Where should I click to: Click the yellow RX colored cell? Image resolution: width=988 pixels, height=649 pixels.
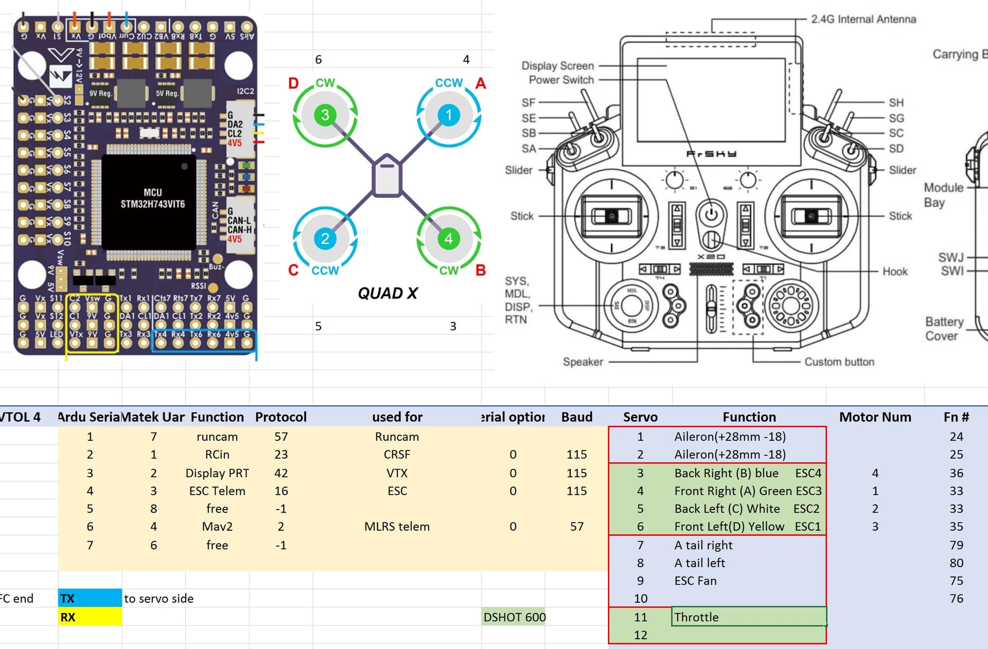[x=90, y=617]
